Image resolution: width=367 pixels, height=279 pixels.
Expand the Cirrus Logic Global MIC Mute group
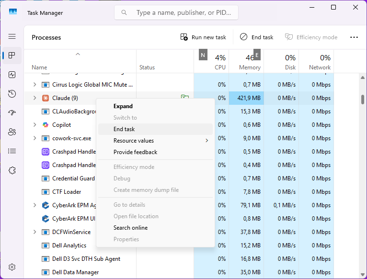coord(34,84)
